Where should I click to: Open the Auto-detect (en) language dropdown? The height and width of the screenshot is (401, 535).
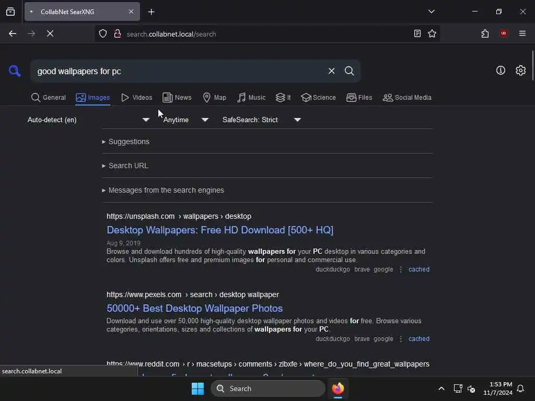[x=89, y=120]
